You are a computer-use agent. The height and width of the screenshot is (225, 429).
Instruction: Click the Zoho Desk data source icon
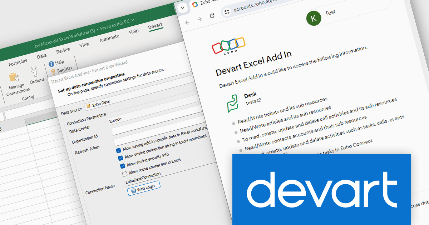(88, 106)
